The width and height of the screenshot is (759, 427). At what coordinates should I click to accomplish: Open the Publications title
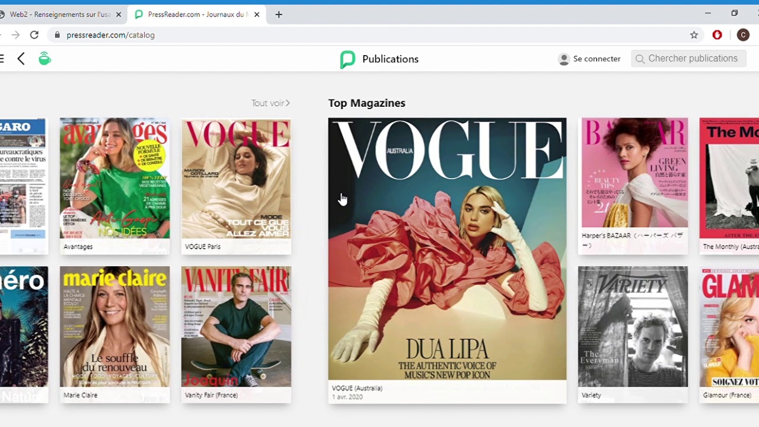coord(390,59)
